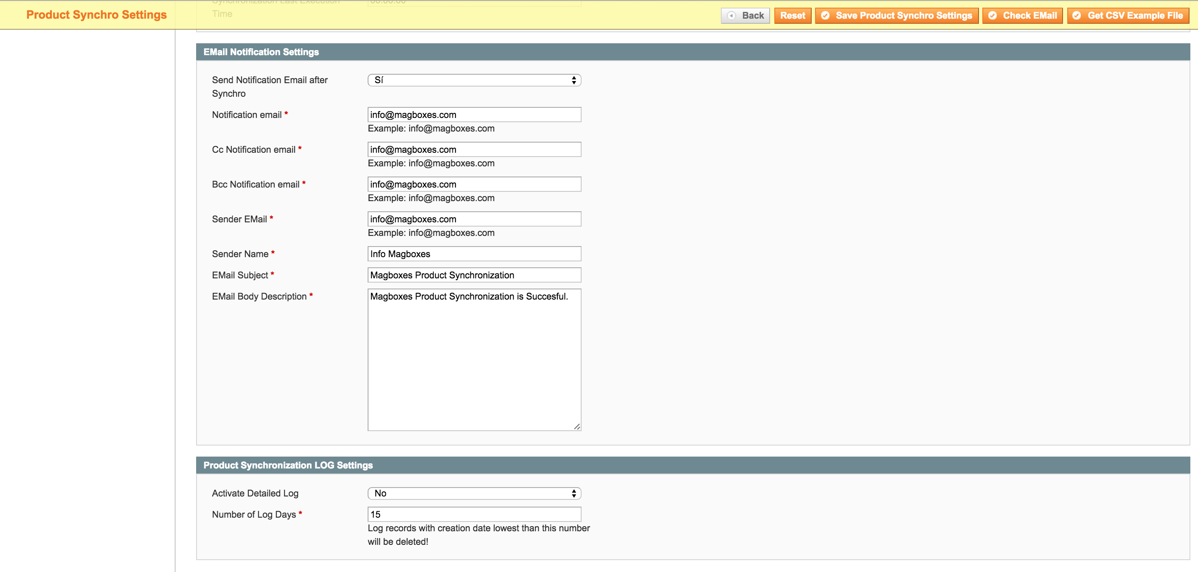Click Product Synchronization LOG Settings header
This screenshot has width=1198, height=572.
point(693,465)
